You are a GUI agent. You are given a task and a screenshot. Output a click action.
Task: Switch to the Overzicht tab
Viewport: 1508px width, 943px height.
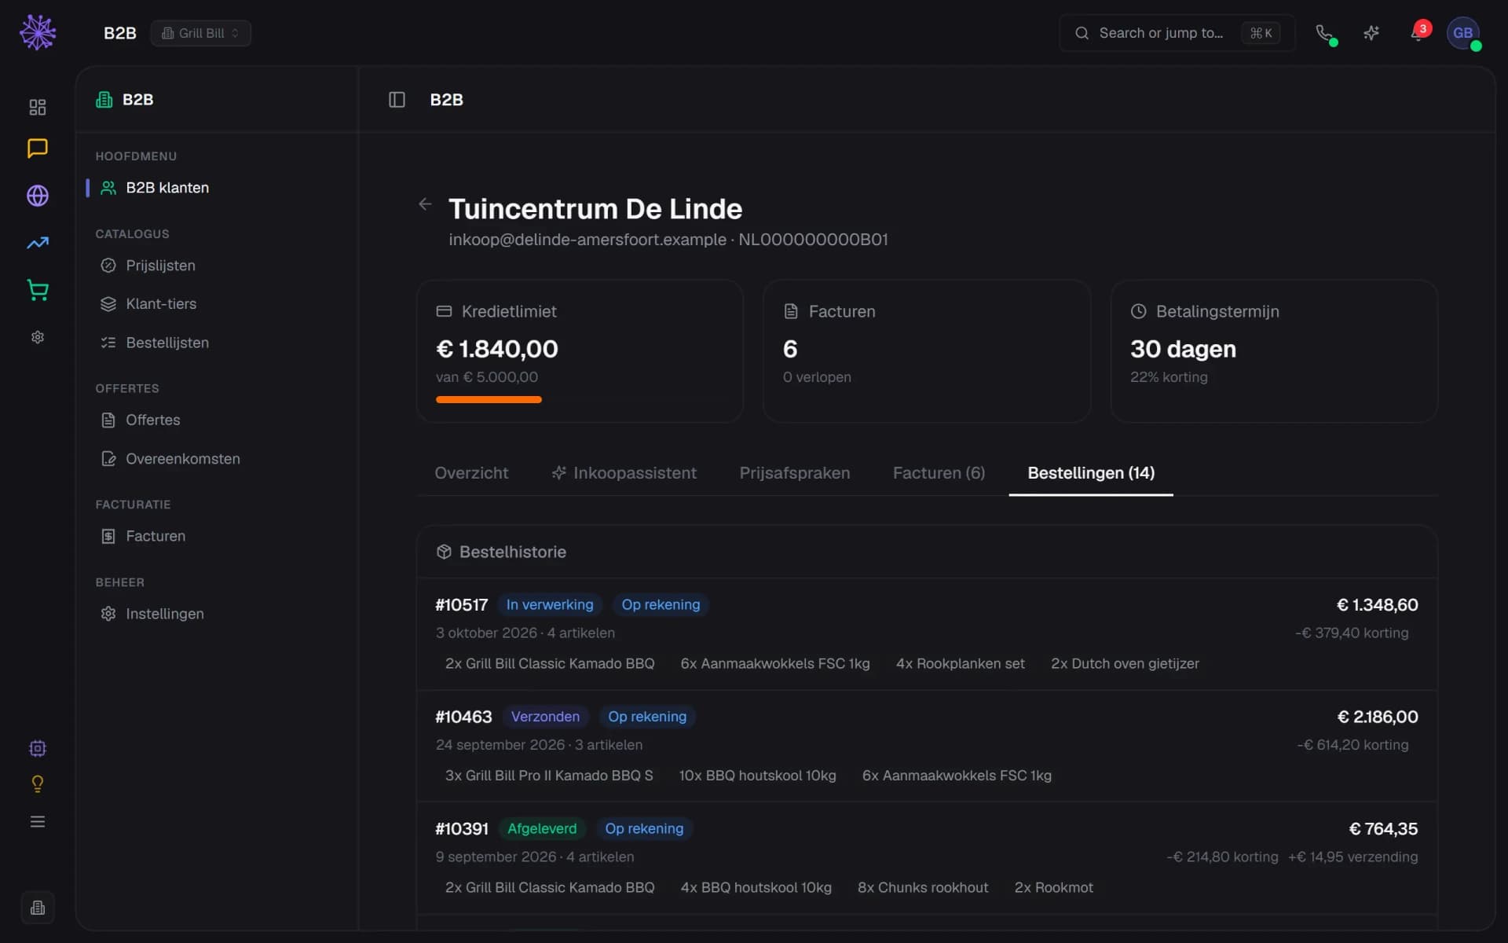pyautogui.click(x=471, y=473)
